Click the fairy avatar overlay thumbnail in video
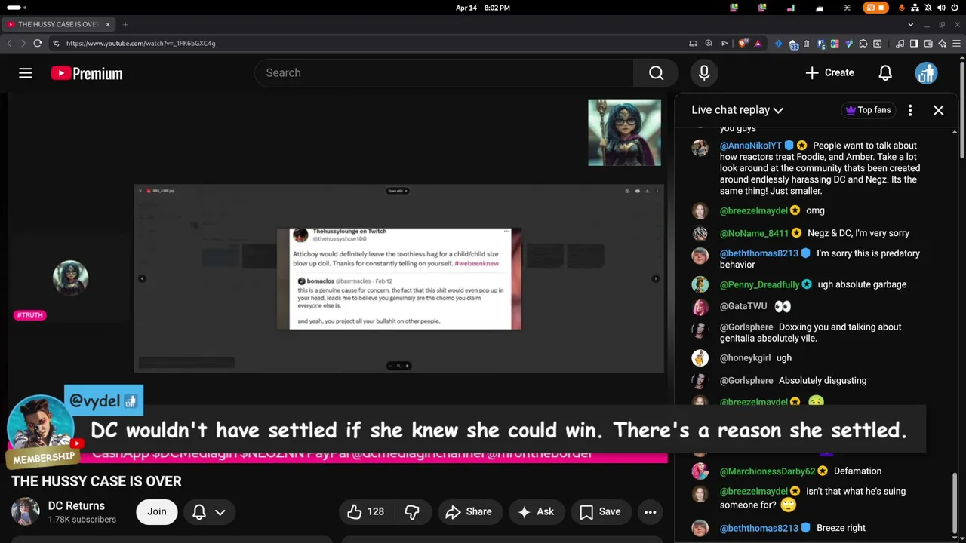The height and width of the screenshot is (543, 966). pos(624,133)
